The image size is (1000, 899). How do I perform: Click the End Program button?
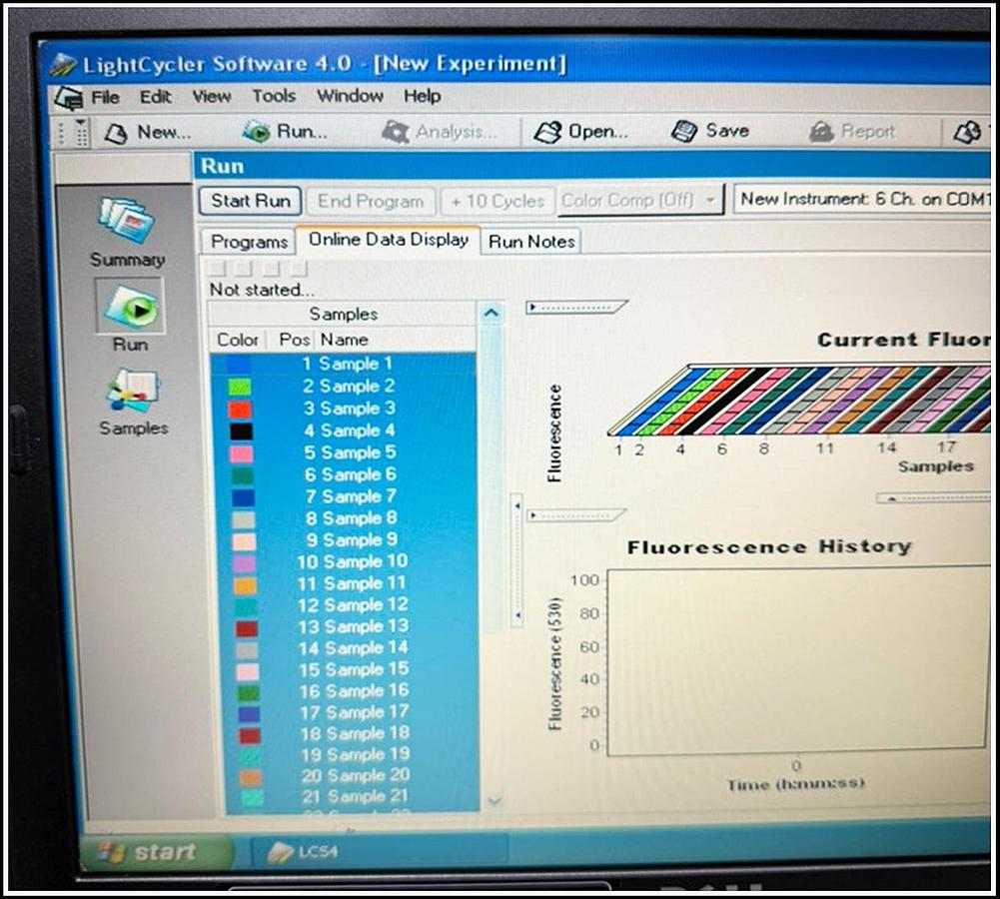pos(371,200)
